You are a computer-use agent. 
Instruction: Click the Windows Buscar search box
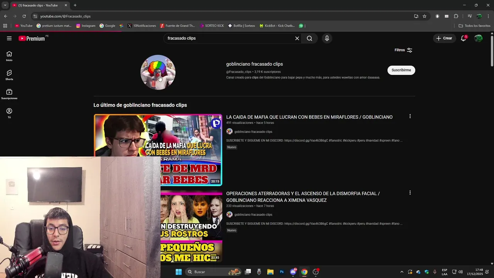(x=213, y=272)
